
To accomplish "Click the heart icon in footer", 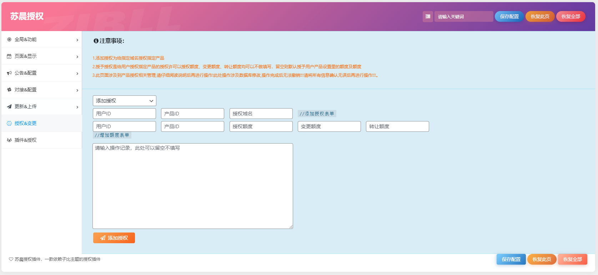I will coord(11,259).
